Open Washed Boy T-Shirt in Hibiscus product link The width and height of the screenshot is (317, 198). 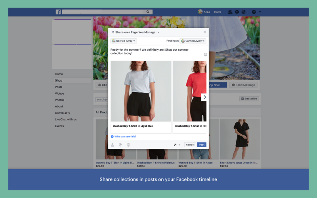click(156, 163)
